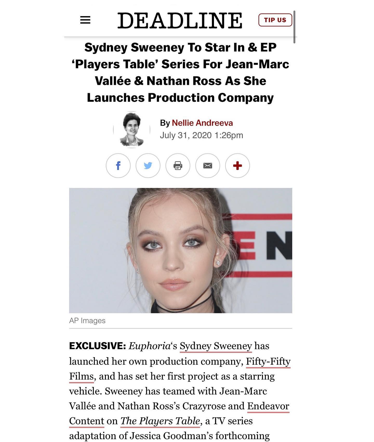Open the Facebook share icon
The height and width of the screenshot is (442, 374).
pyautogui.click(x=118, y=166)
